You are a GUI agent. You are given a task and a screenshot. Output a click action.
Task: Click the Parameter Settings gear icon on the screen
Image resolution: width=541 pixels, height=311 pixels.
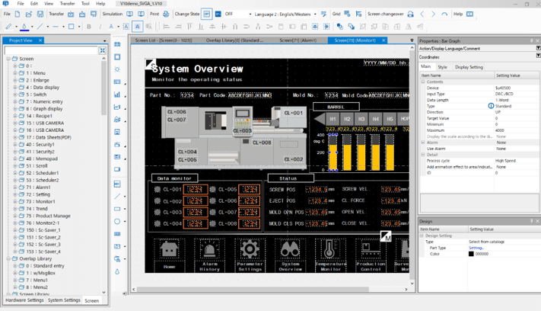250,248
